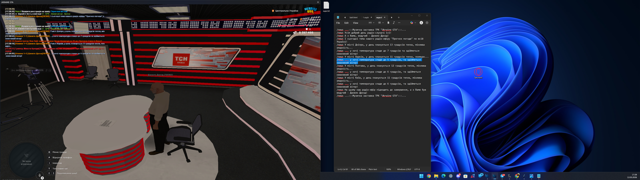The height and width of the screenshot is (180, 640).
Task: Expand the heading H1 dropdown in Notepad
Action: (x=371, y=22)
